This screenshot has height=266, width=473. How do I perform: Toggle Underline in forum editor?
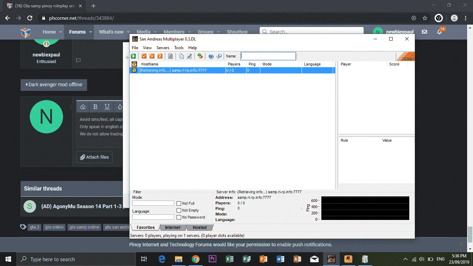(107, 107)
